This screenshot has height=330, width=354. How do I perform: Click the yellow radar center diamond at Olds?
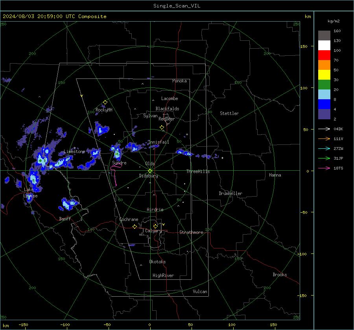click(150, 171)
